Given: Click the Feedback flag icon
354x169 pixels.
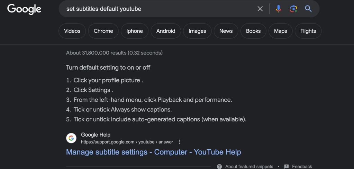Looking at the screenshot, I should [x=286, y=167].
